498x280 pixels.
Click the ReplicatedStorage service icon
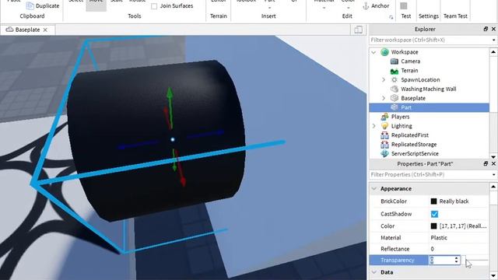click(384, 145)
